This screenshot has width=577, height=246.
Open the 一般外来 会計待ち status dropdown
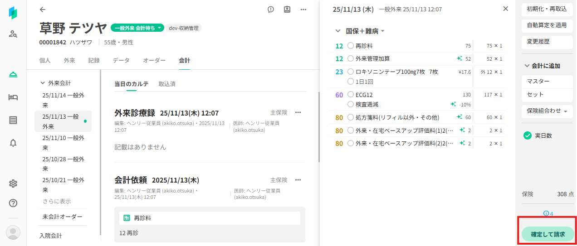click(138, 28)
